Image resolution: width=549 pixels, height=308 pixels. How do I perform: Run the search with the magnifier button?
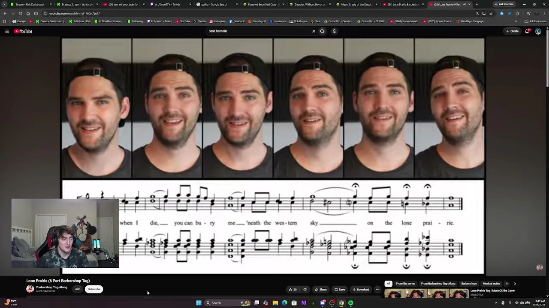322,31
